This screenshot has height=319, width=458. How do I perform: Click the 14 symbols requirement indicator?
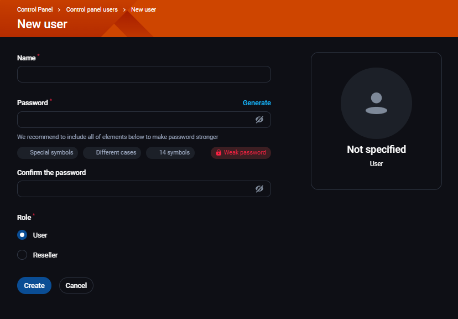170,153
